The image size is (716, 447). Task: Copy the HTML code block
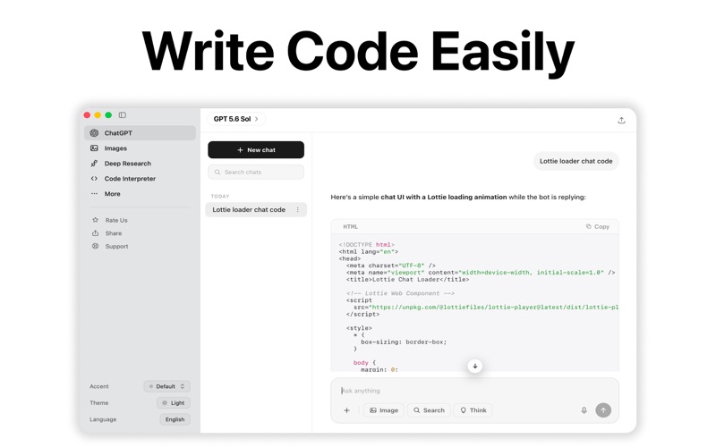[598, 226]
